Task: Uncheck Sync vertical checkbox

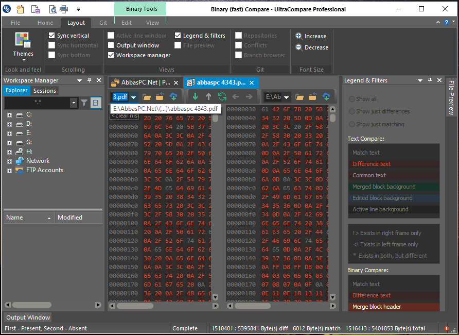Action: tap(52, 36)
